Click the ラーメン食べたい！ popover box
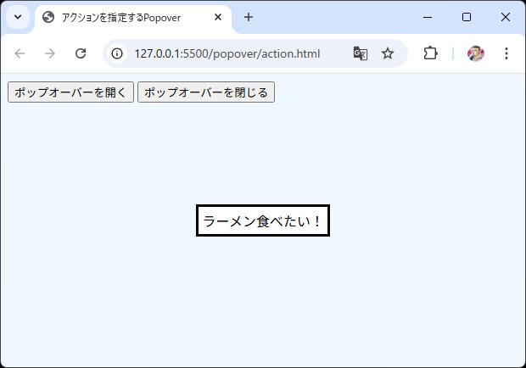 click(263, 221)
